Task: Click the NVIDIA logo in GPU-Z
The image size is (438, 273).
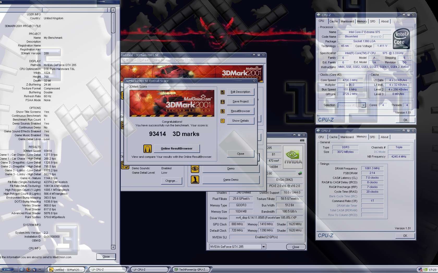Action: click(293, 157)
